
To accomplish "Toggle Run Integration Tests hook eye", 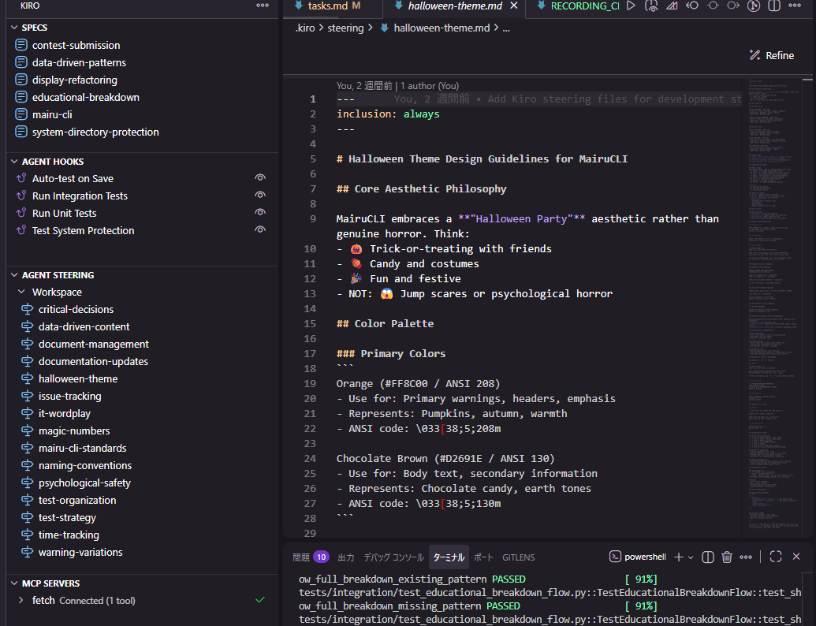I will click(260, 195).
